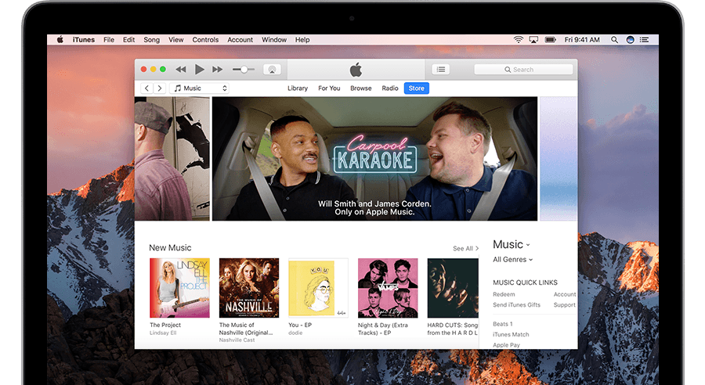Open the Music media picker dropdown
The height and width of the screenshot is (385, 705).
pos(199,88)
